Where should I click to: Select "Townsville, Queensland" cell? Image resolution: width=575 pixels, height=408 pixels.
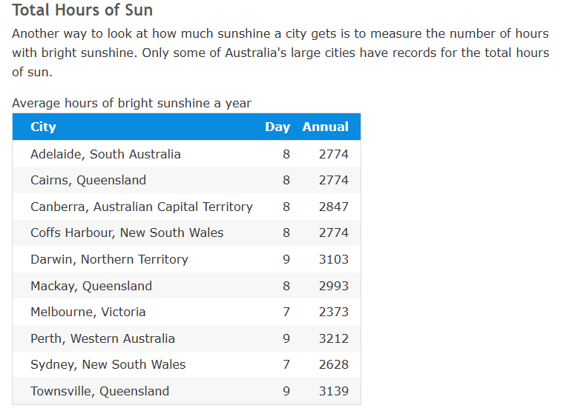point(99,391)
